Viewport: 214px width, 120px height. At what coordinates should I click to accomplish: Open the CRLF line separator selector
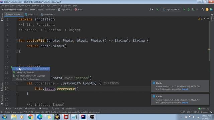click(x=189, y=112)
